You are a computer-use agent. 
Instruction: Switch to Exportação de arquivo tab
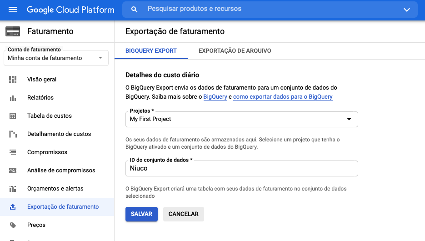tap(235, 50)
